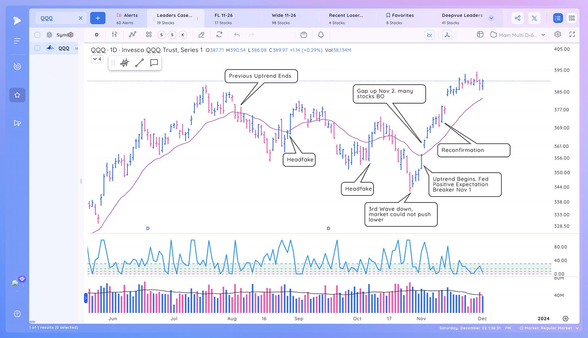Select the trend line drawing tool
Screen dimensions: 588x338
tap(139, 63)
